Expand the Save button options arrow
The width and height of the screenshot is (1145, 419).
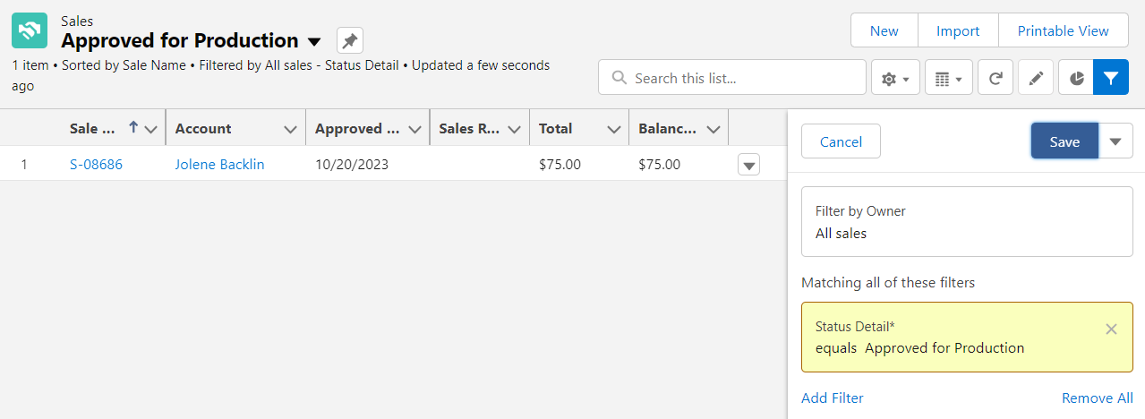[x=1115, y=141]
